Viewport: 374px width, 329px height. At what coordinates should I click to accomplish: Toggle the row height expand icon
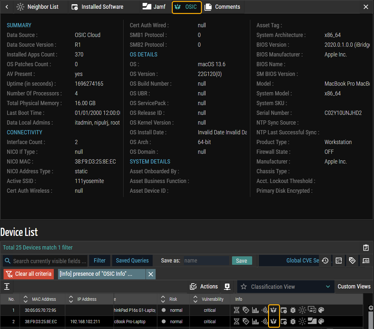[x=7, y=286]
